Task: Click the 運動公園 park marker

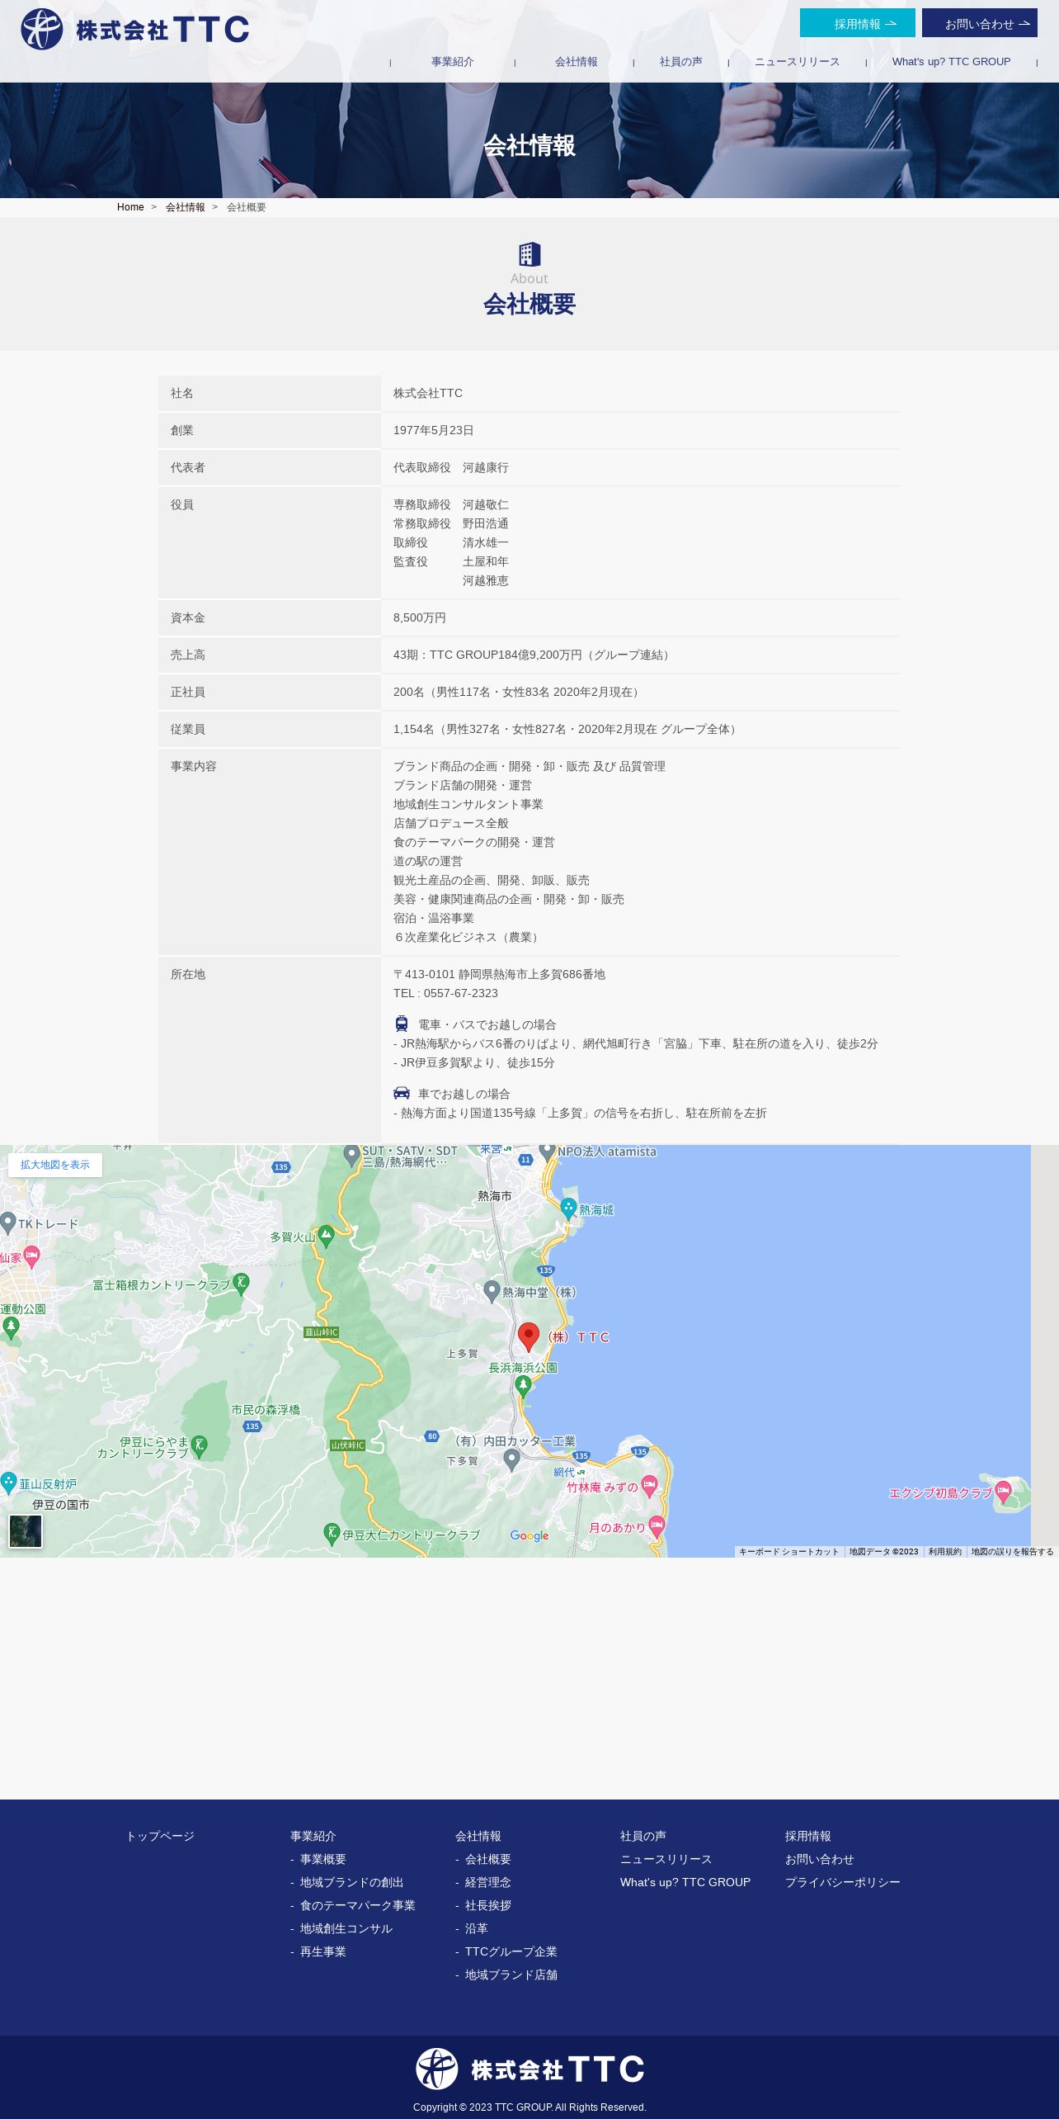Action: [x=11, y=1327]
